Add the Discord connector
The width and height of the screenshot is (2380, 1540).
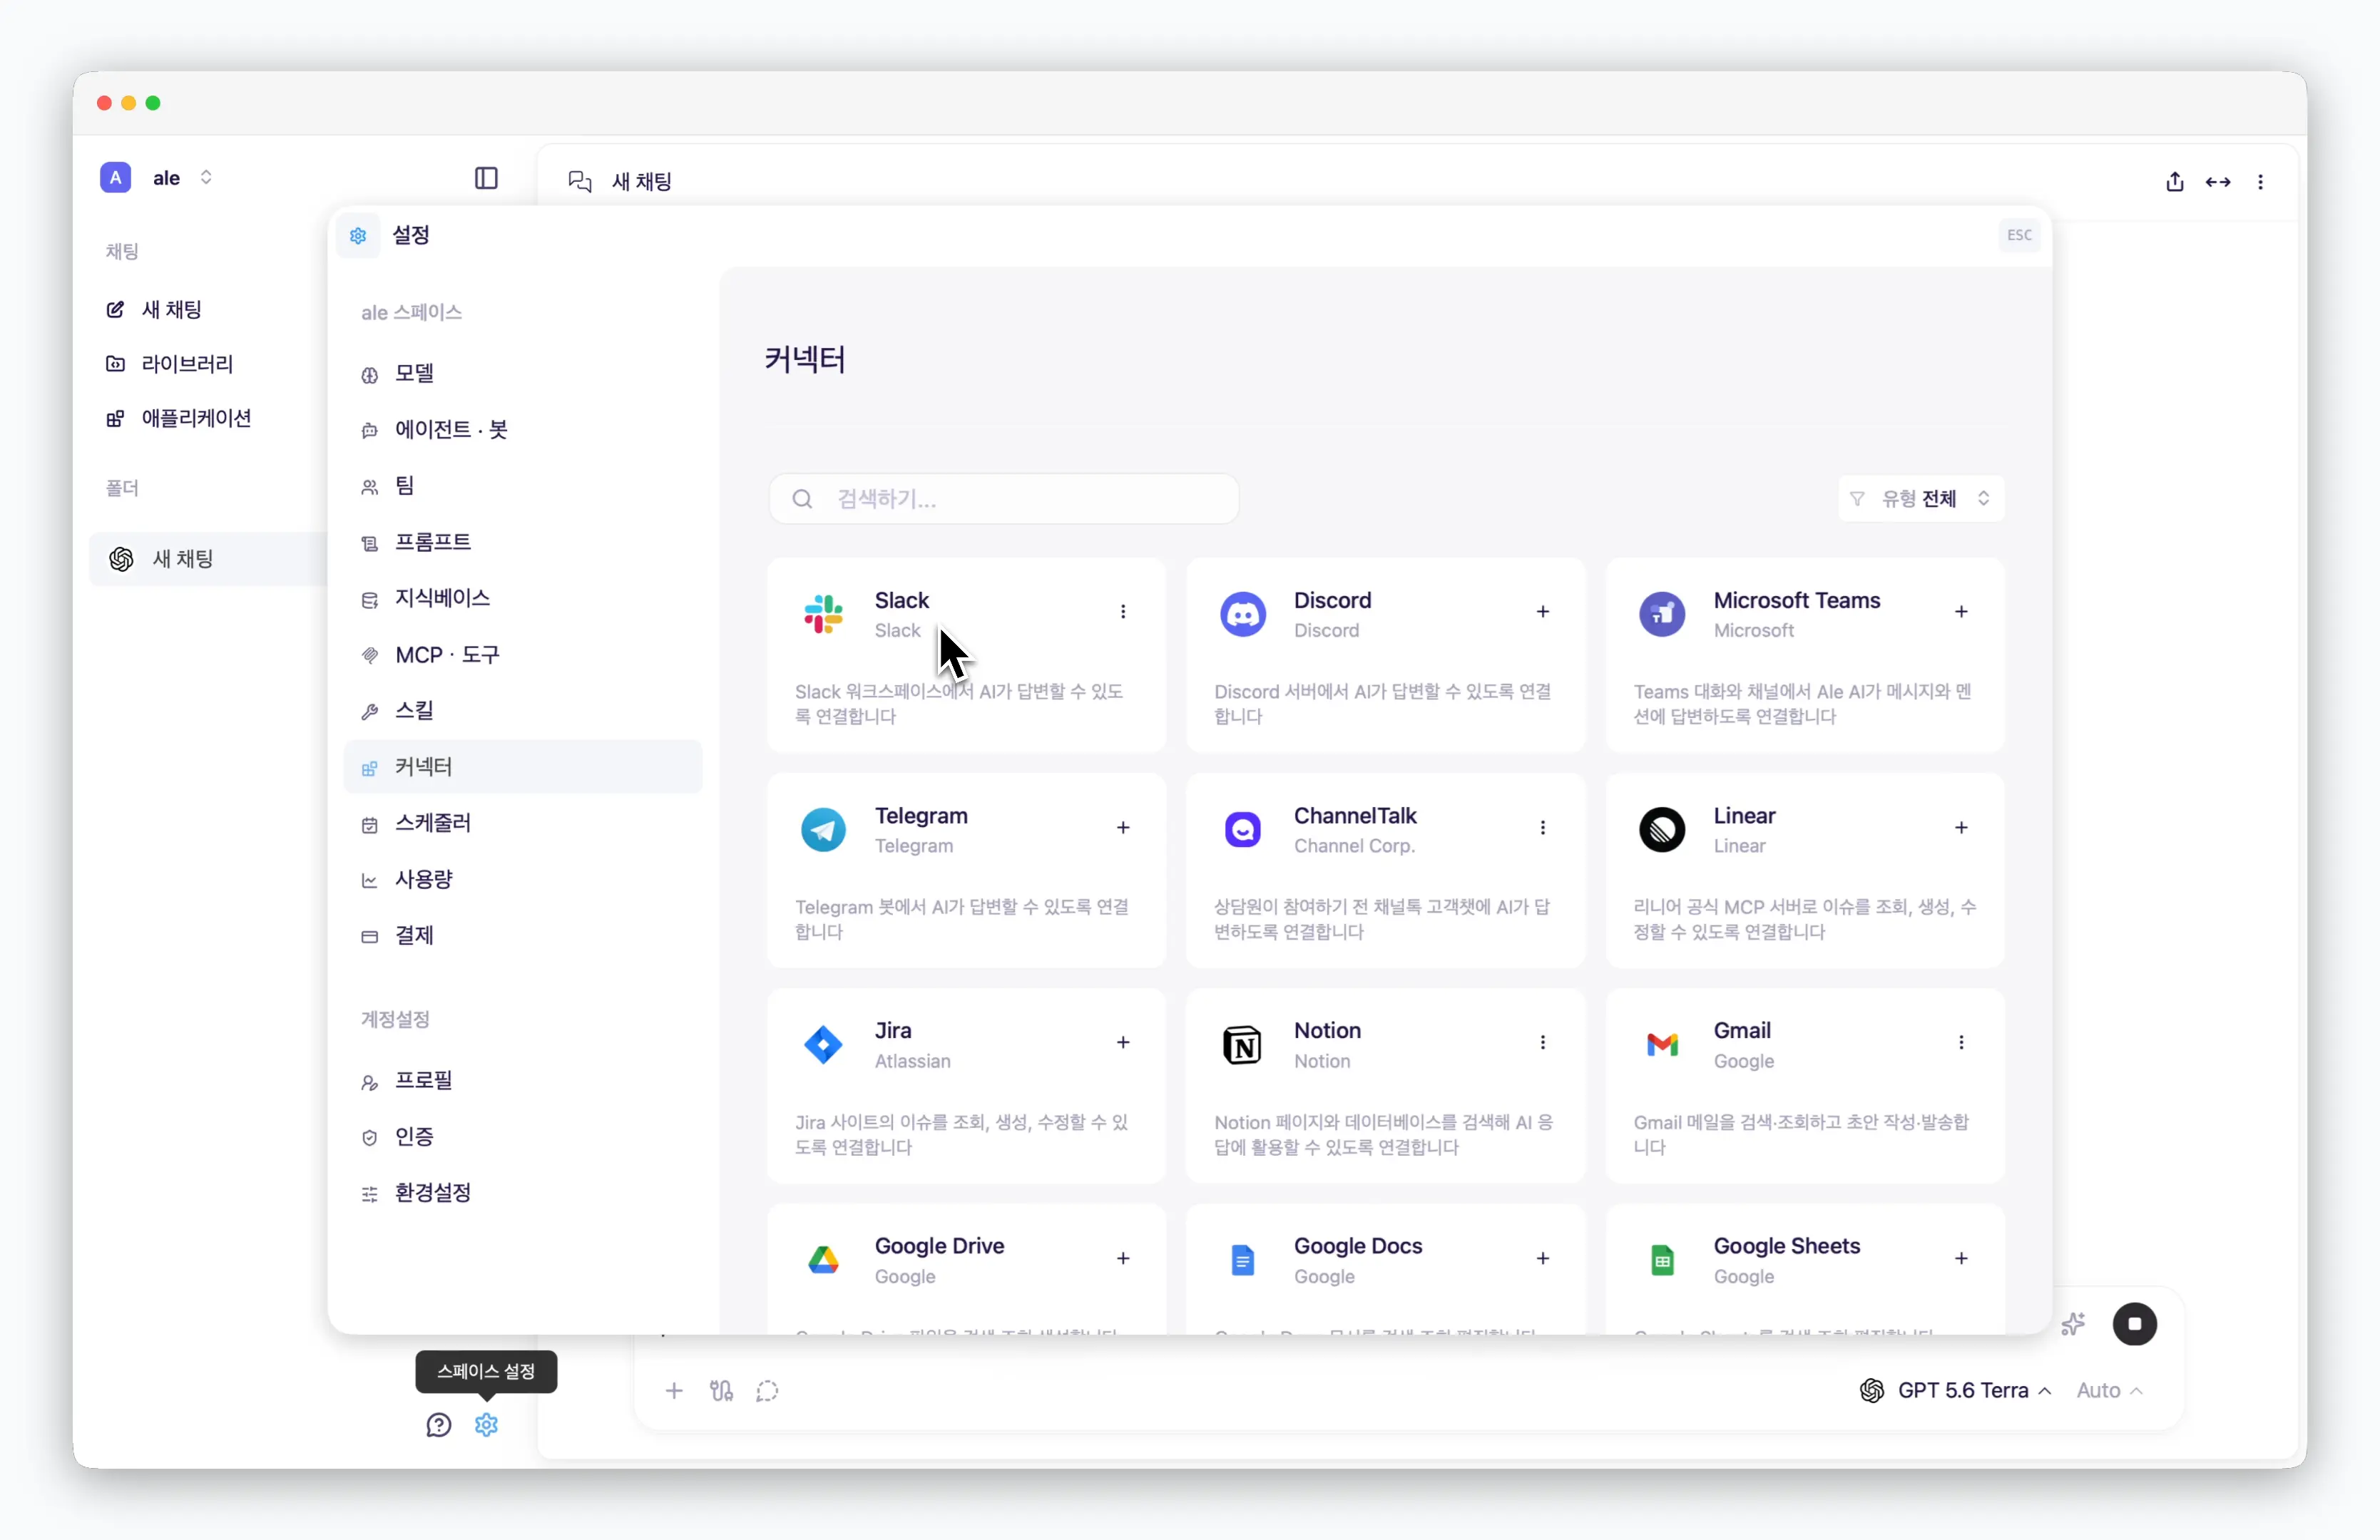coord(1543,612)
